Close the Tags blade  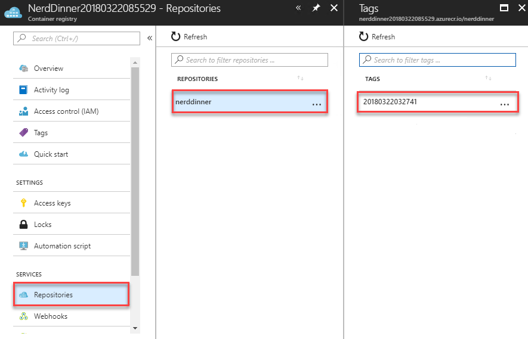coord(522,8)
